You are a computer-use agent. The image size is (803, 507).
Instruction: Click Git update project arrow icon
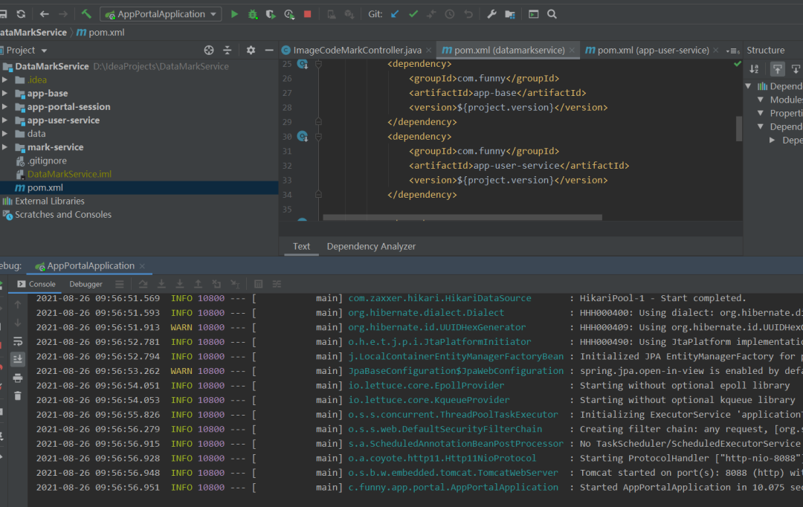[x=395, y=14]
